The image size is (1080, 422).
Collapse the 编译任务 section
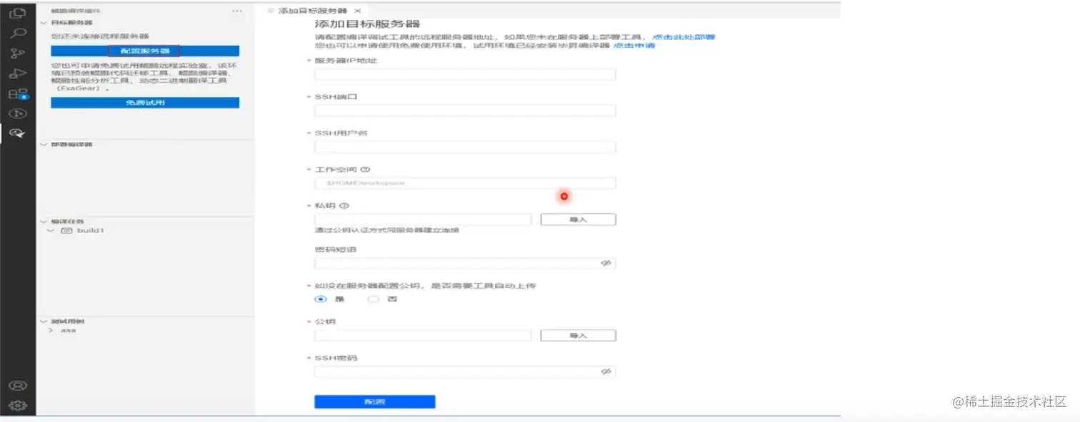(x=44, y=221)
